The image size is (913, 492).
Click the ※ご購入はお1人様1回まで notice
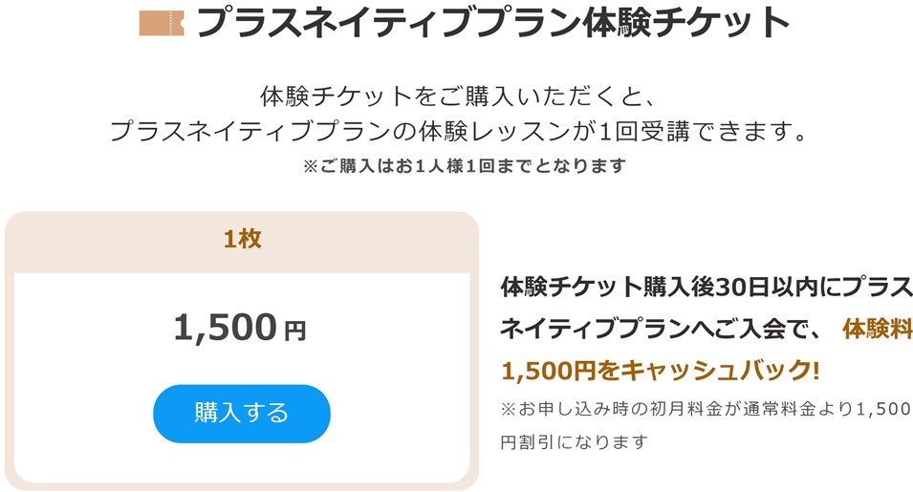[x=464, y=165]
